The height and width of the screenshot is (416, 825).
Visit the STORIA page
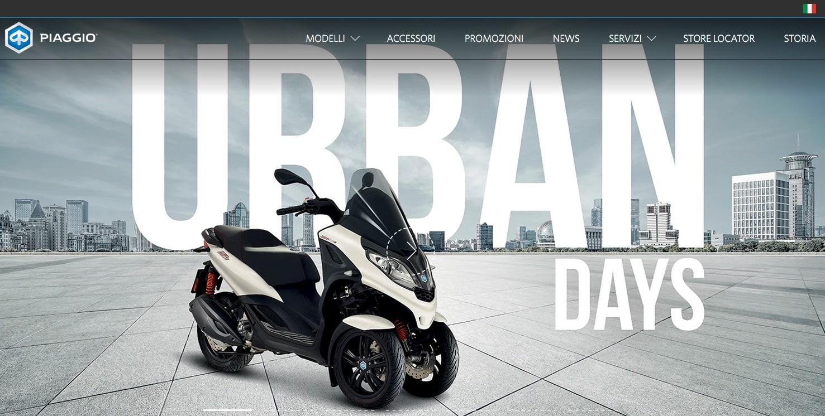(x=799, y=38)
